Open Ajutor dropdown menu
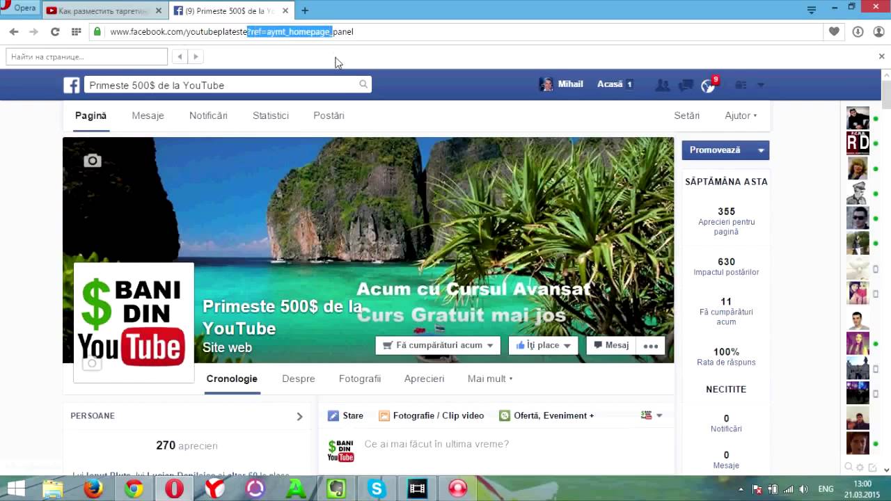The image size is (891, 501). (741, 116)
